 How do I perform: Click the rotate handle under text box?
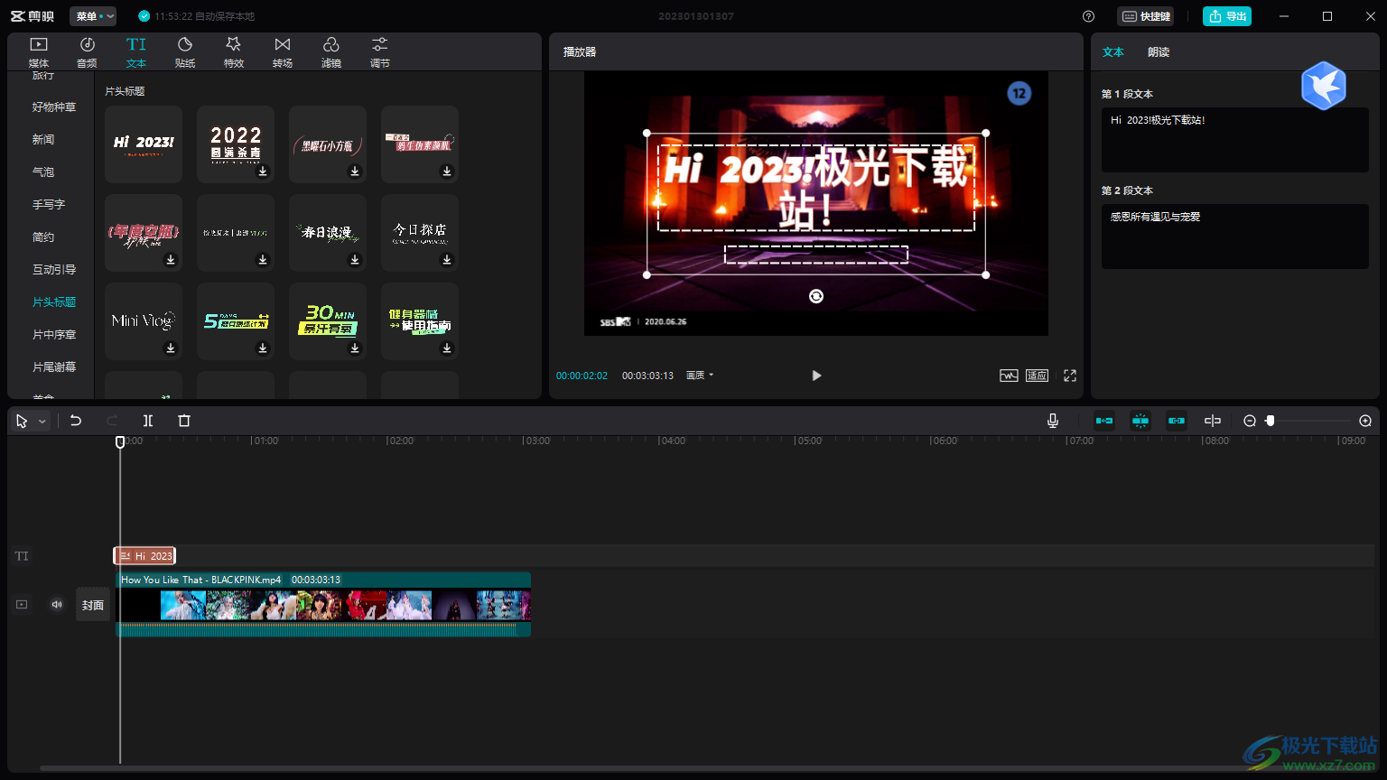[x=816, y=296]
